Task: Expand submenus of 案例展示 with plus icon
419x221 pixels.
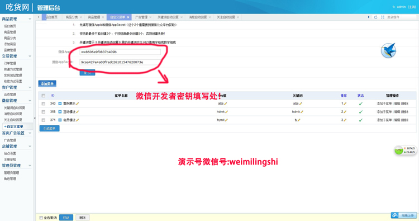Action: point(60,104)
